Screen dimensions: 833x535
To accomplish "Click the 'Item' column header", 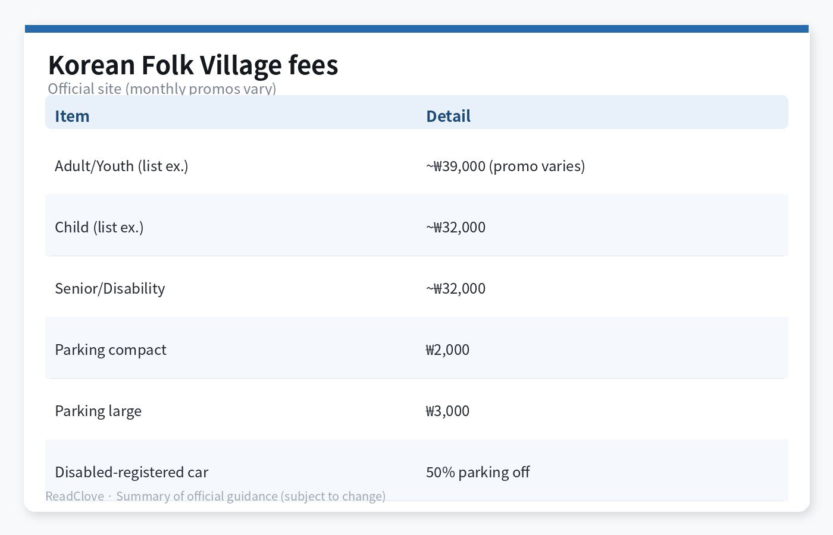I will click(x=72, y=116).
